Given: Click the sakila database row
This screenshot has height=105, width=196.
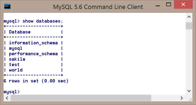Looking at the screenshot, I should coord(33,59).
